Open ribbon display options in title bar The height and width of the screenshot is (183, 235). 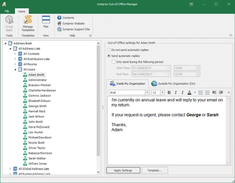[191, 4]
